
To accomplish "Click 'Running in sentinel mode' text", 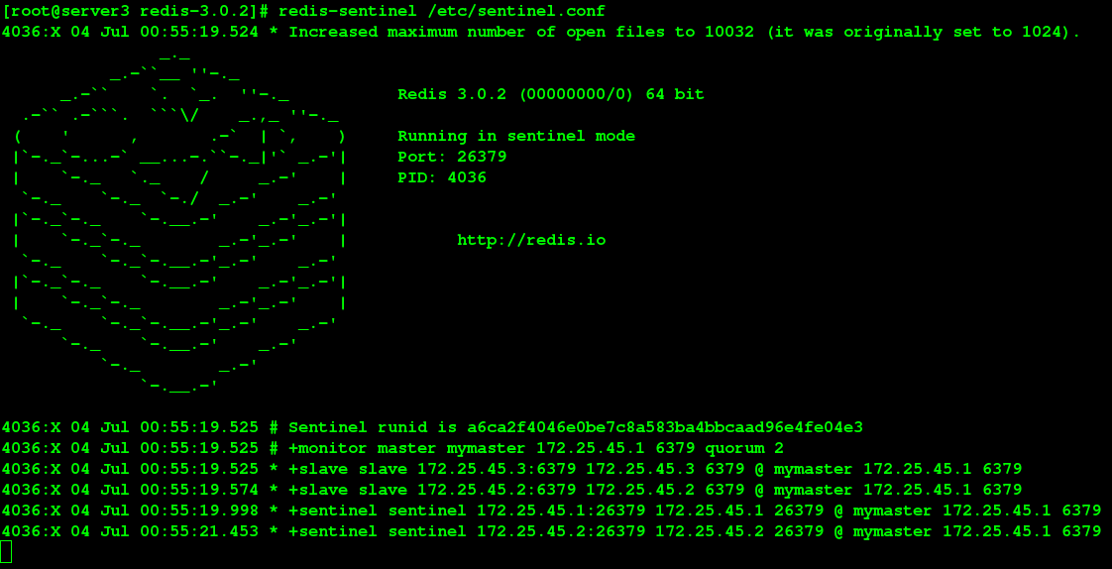I will (516, 136).
